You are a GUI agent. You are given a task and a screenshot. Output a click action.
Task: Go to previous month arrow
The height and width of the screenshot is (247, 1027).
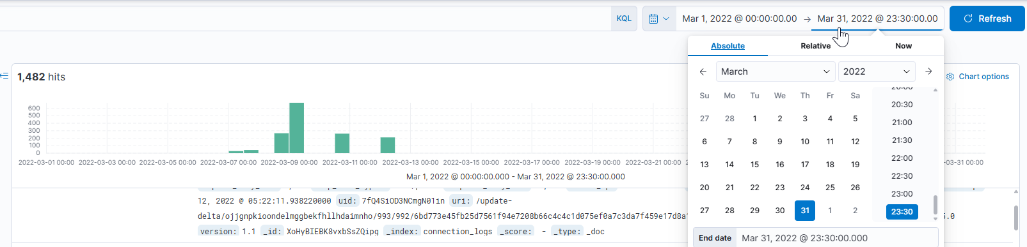point(703,71)
